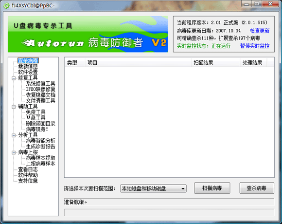Close the window

click(270, 4)
